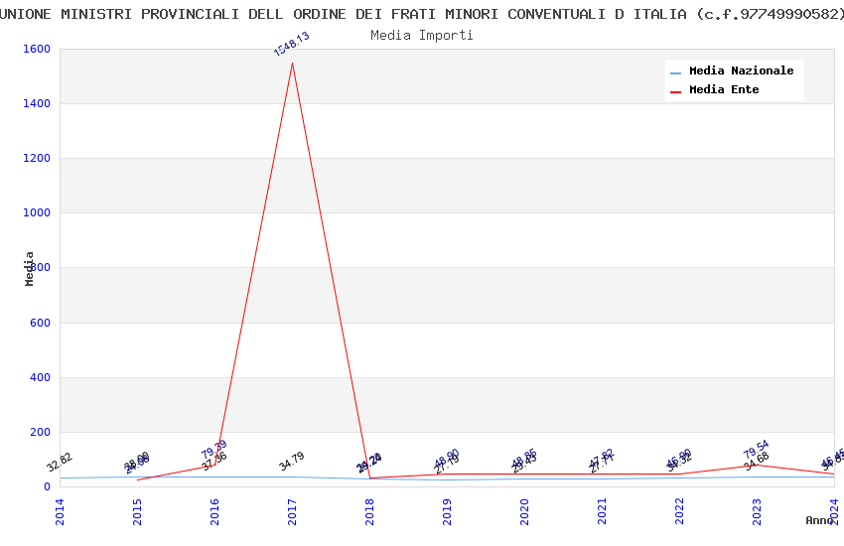Click the 1548.13 peak data label
This screenshot has height=546, width=844.
[x=291, y=44]
